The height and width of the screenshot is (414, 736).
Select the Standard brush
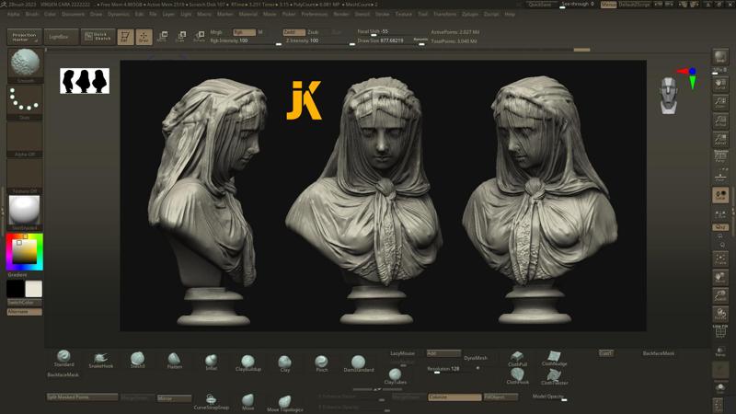pos(63,358)
